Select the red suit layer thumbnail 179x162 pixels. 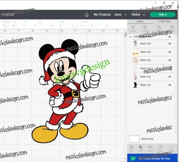click(x=135, y=77)
